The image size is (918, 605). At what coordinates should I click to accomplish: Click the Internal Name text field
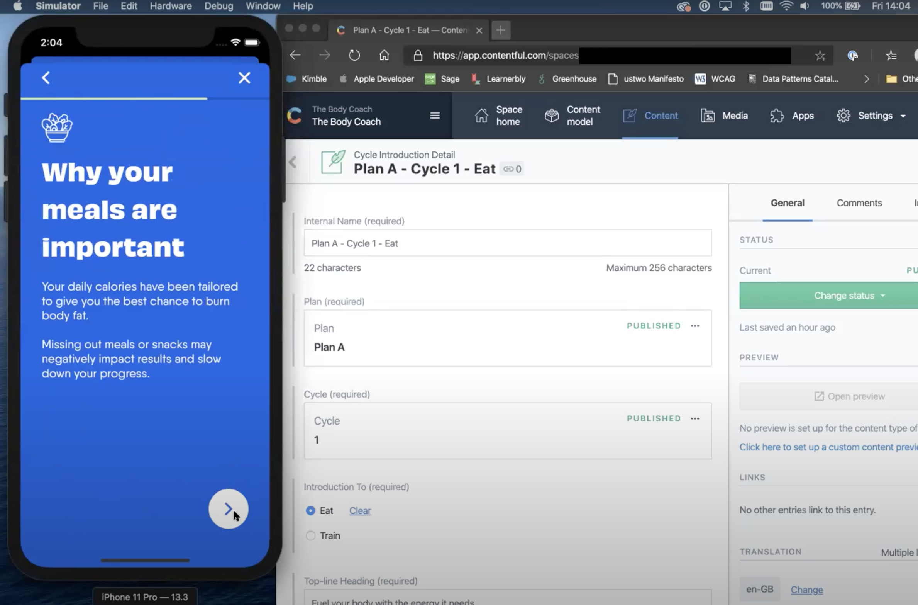coord(507,243)
